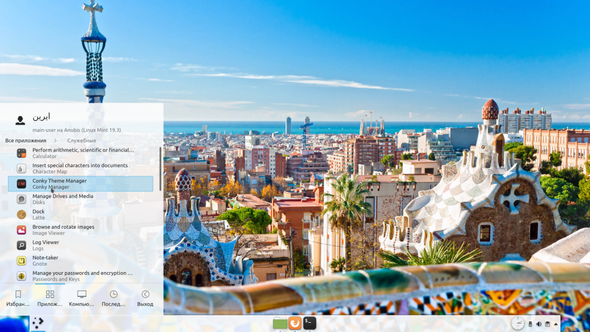This screenshot has height=332, width=590.
Task: Click the user avatar icon
Action: coord(20,120)
